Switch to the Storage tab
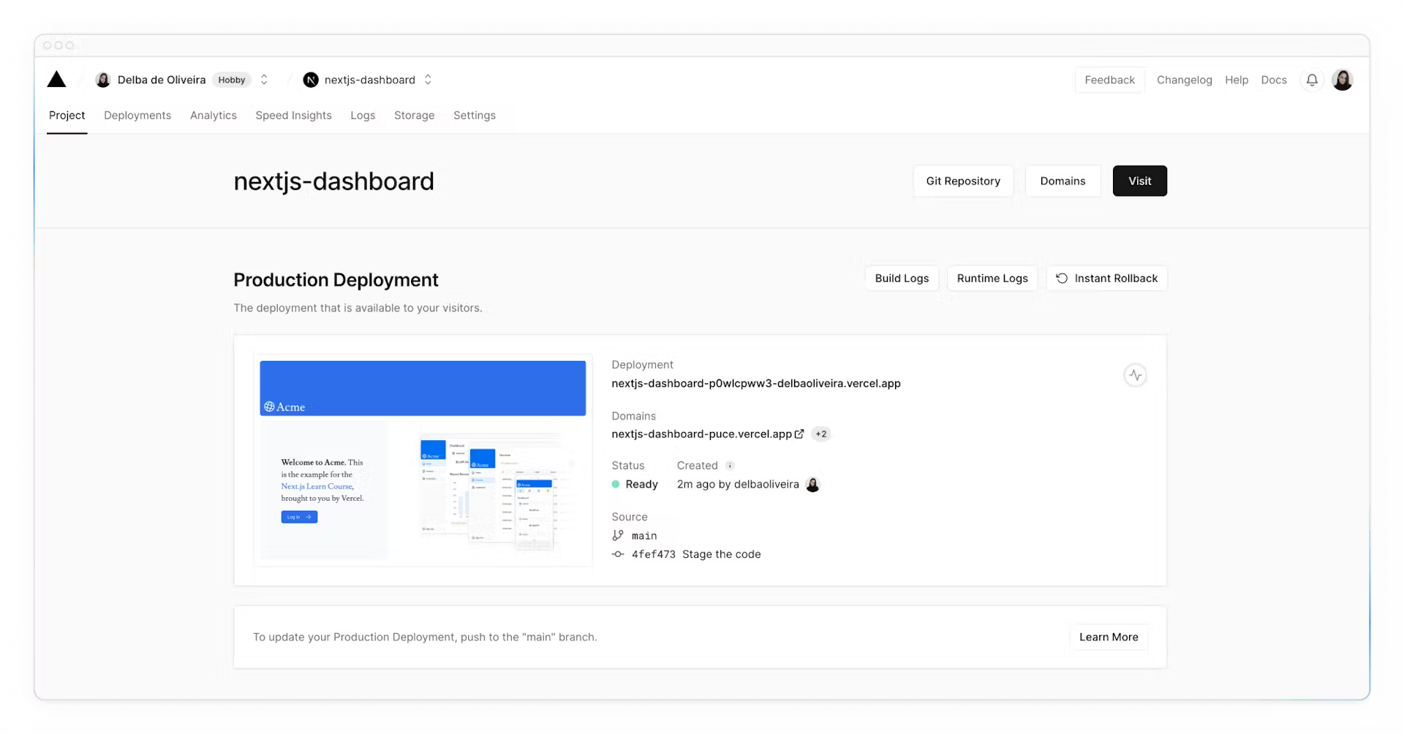This screenshot has width=1404, height=734. 414,116
